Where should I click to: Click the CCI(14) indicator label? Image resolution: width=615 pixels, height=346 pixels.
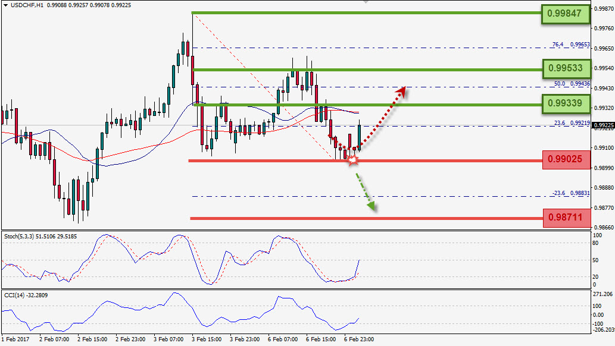click(26, 295)
